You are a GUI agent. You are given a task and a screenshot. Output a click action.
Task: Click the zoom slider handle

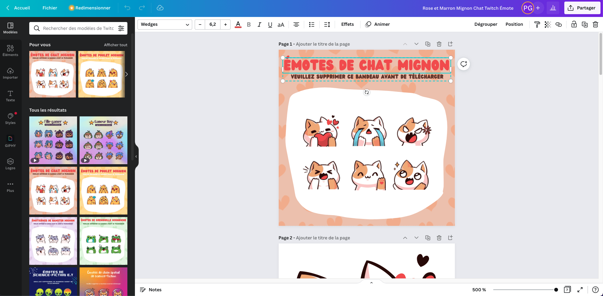point(556,290)
